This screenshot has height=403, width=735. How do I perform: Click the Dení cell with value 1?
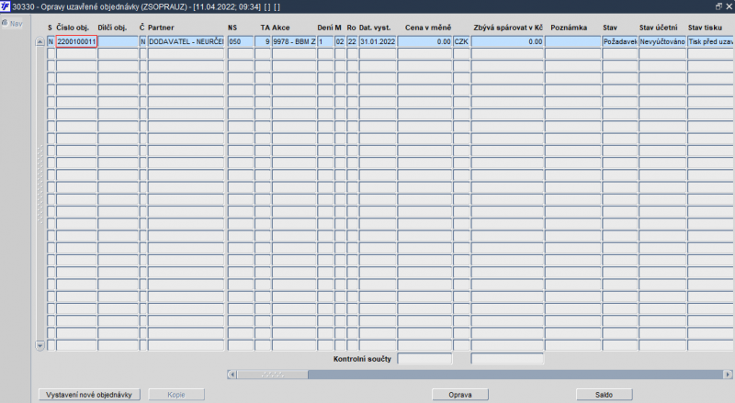click(325, 41)
